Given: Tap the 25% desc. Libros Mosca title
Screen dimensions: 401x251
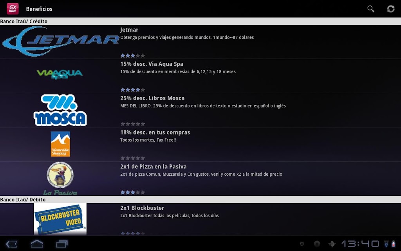Looking at the screenshot, I should 152,98.
